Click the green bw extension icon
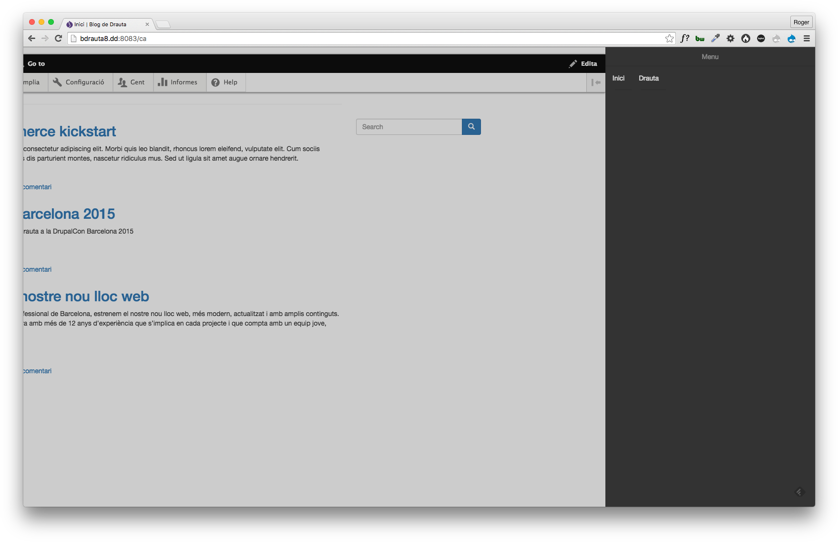Screen dimensions: 838x542 [x=700, y=39]
